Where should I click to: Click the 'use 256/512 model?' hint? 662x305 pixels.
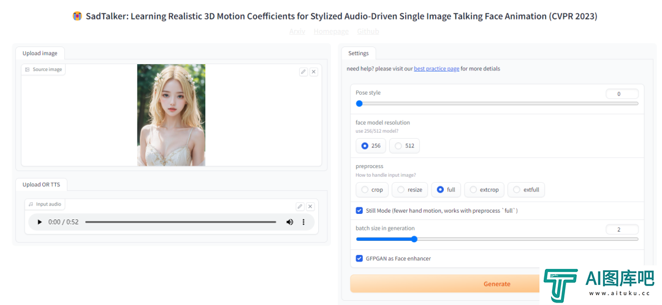[x=377, y=131]
